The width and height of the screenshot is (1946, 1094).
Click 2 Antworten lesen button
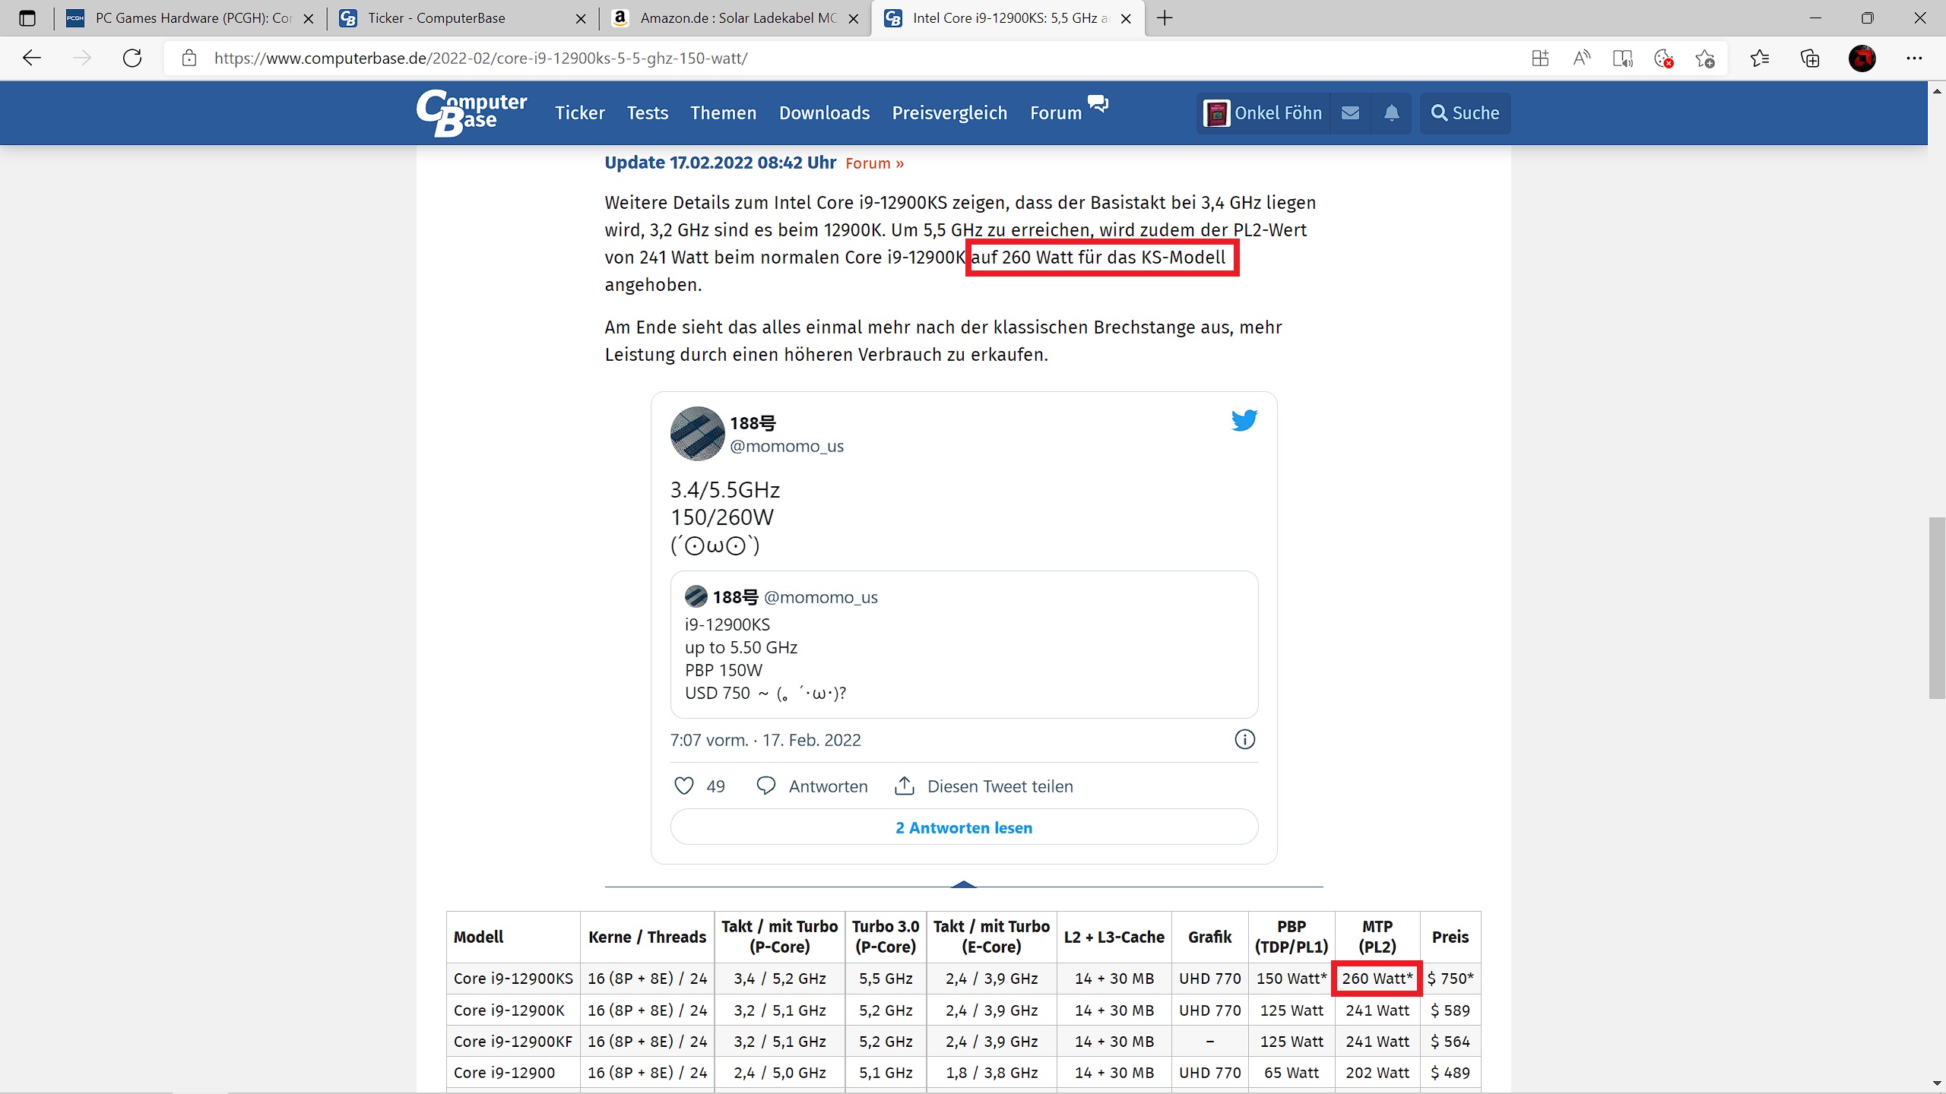[963, 827]
